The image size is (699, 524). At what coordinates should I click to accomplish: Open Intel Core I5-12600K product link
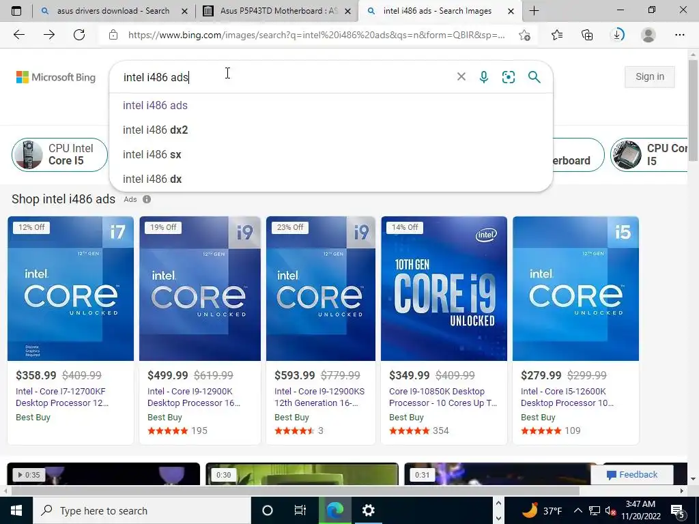click(567, 397)
